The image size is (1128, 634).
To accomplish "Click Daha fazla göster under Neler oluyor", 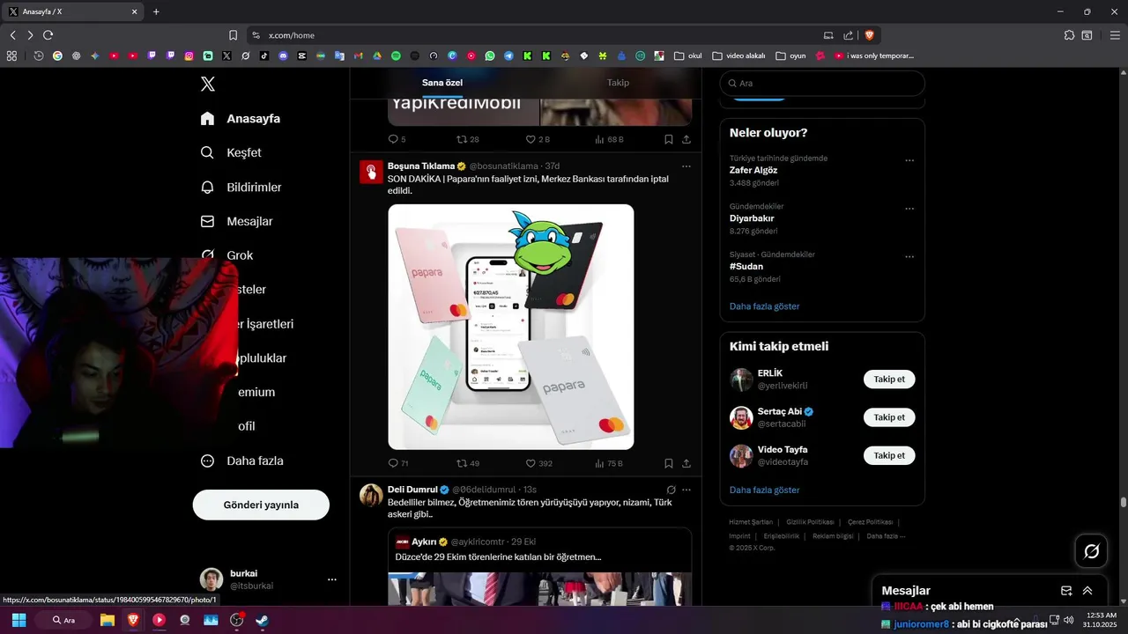I will pyautogui.click(x=765, y=306).
